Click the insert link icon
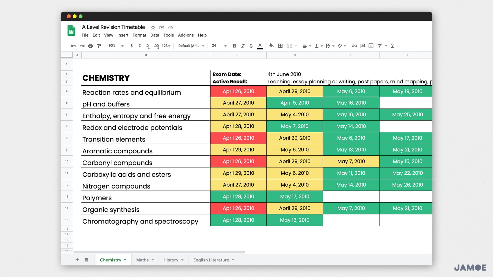 click(354, 45)
